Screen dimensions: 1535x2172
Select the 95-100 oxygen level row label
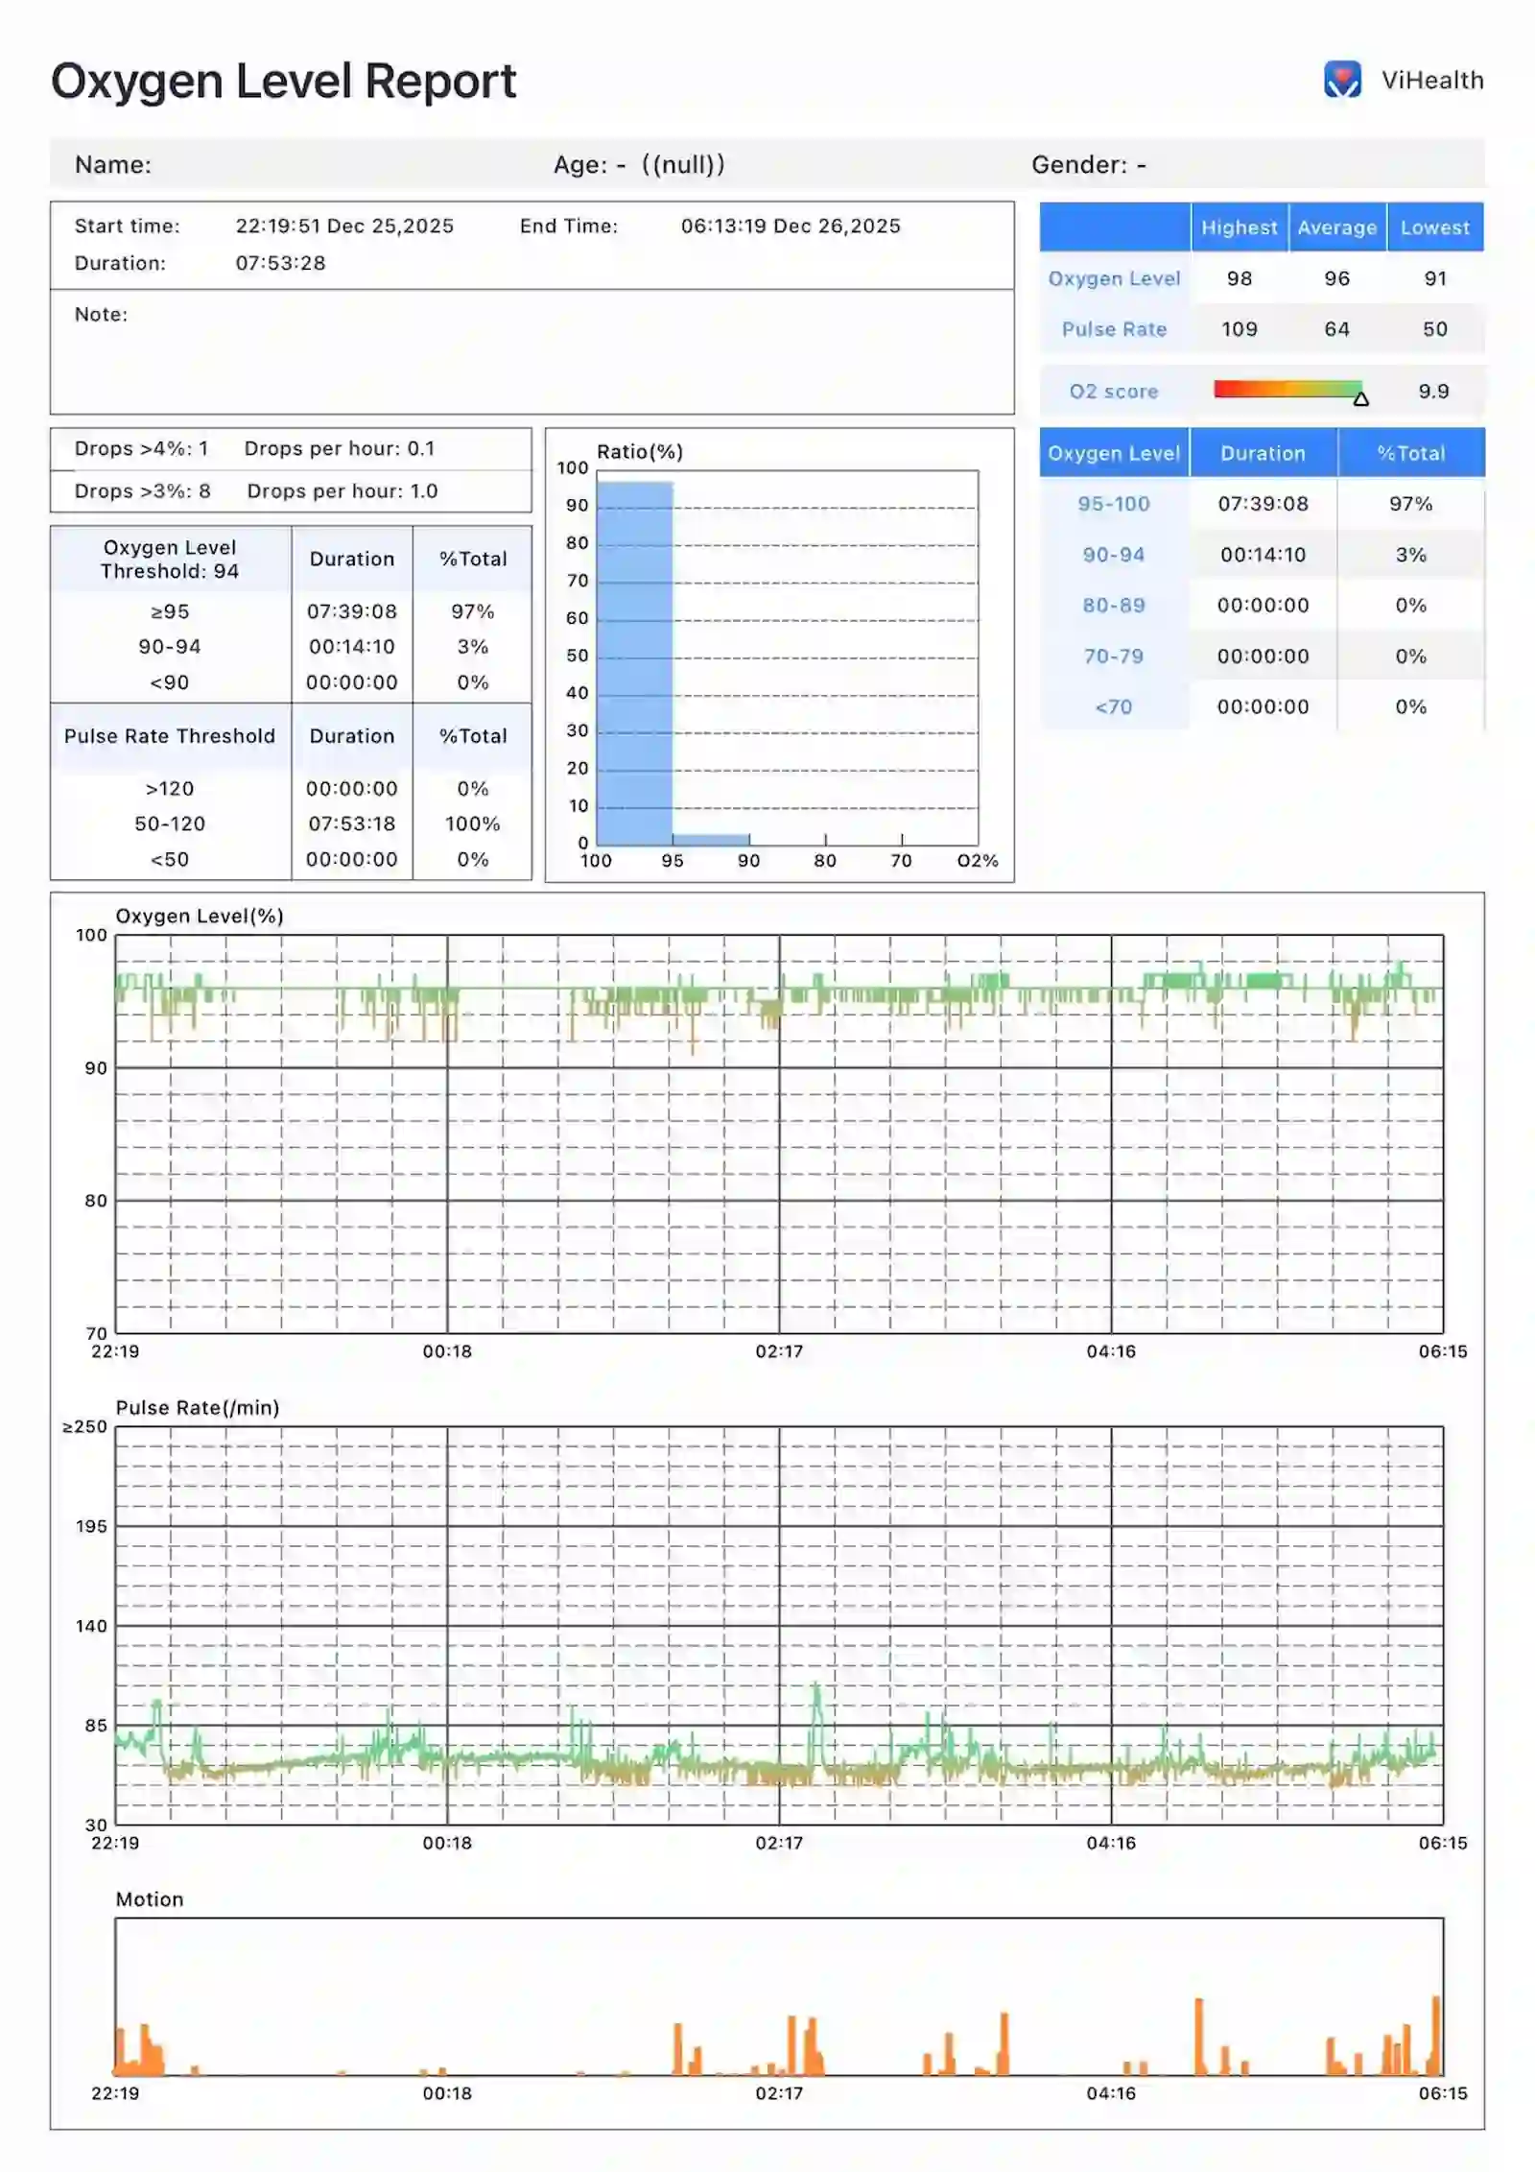[1113, 504]
